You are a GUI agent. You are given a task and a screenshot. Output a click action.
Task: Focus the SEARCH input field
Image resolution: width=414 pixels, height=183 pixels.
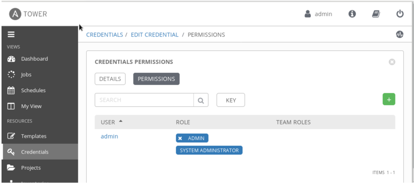(144, 100)
